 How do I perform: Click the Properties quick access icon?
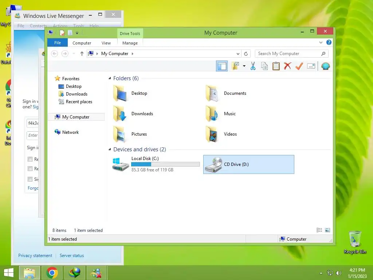62,33
